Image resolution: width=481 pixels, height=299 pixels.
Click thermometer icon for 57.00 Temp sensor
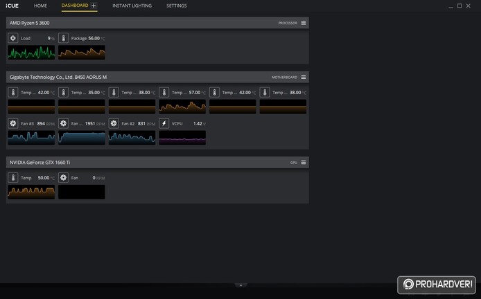point(164,93)
